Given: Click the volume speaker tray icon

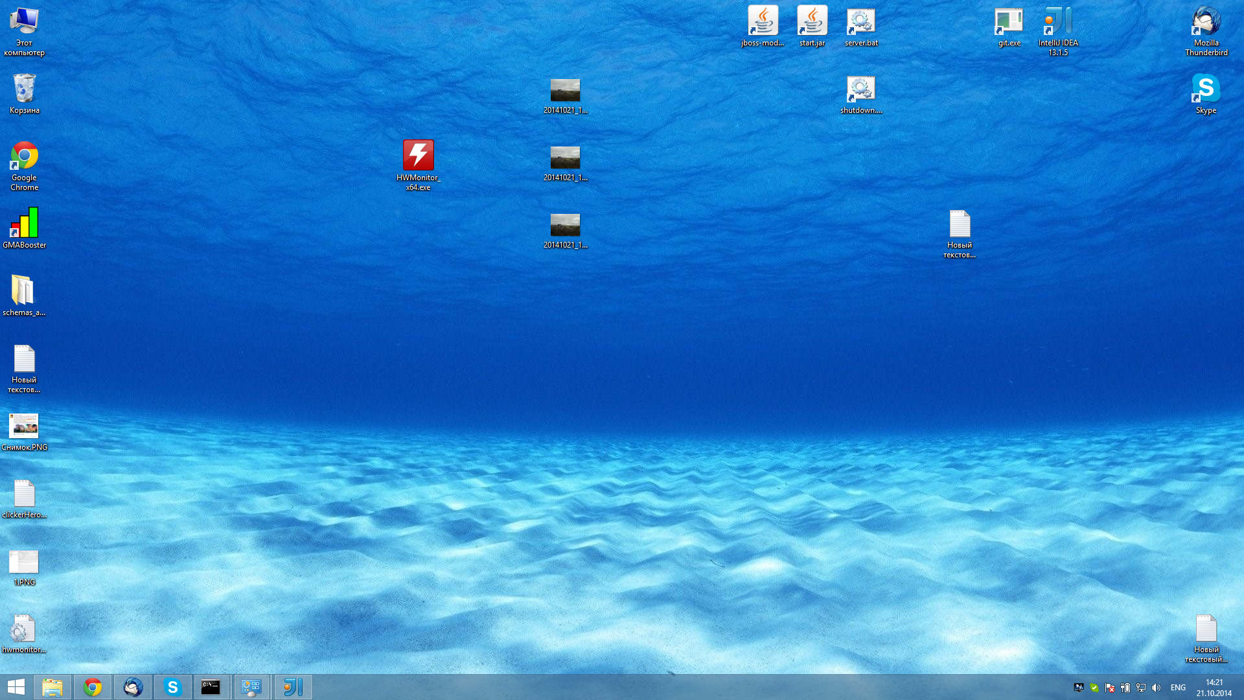Looking at the screenshot, I should click(x=1157, y=688).
